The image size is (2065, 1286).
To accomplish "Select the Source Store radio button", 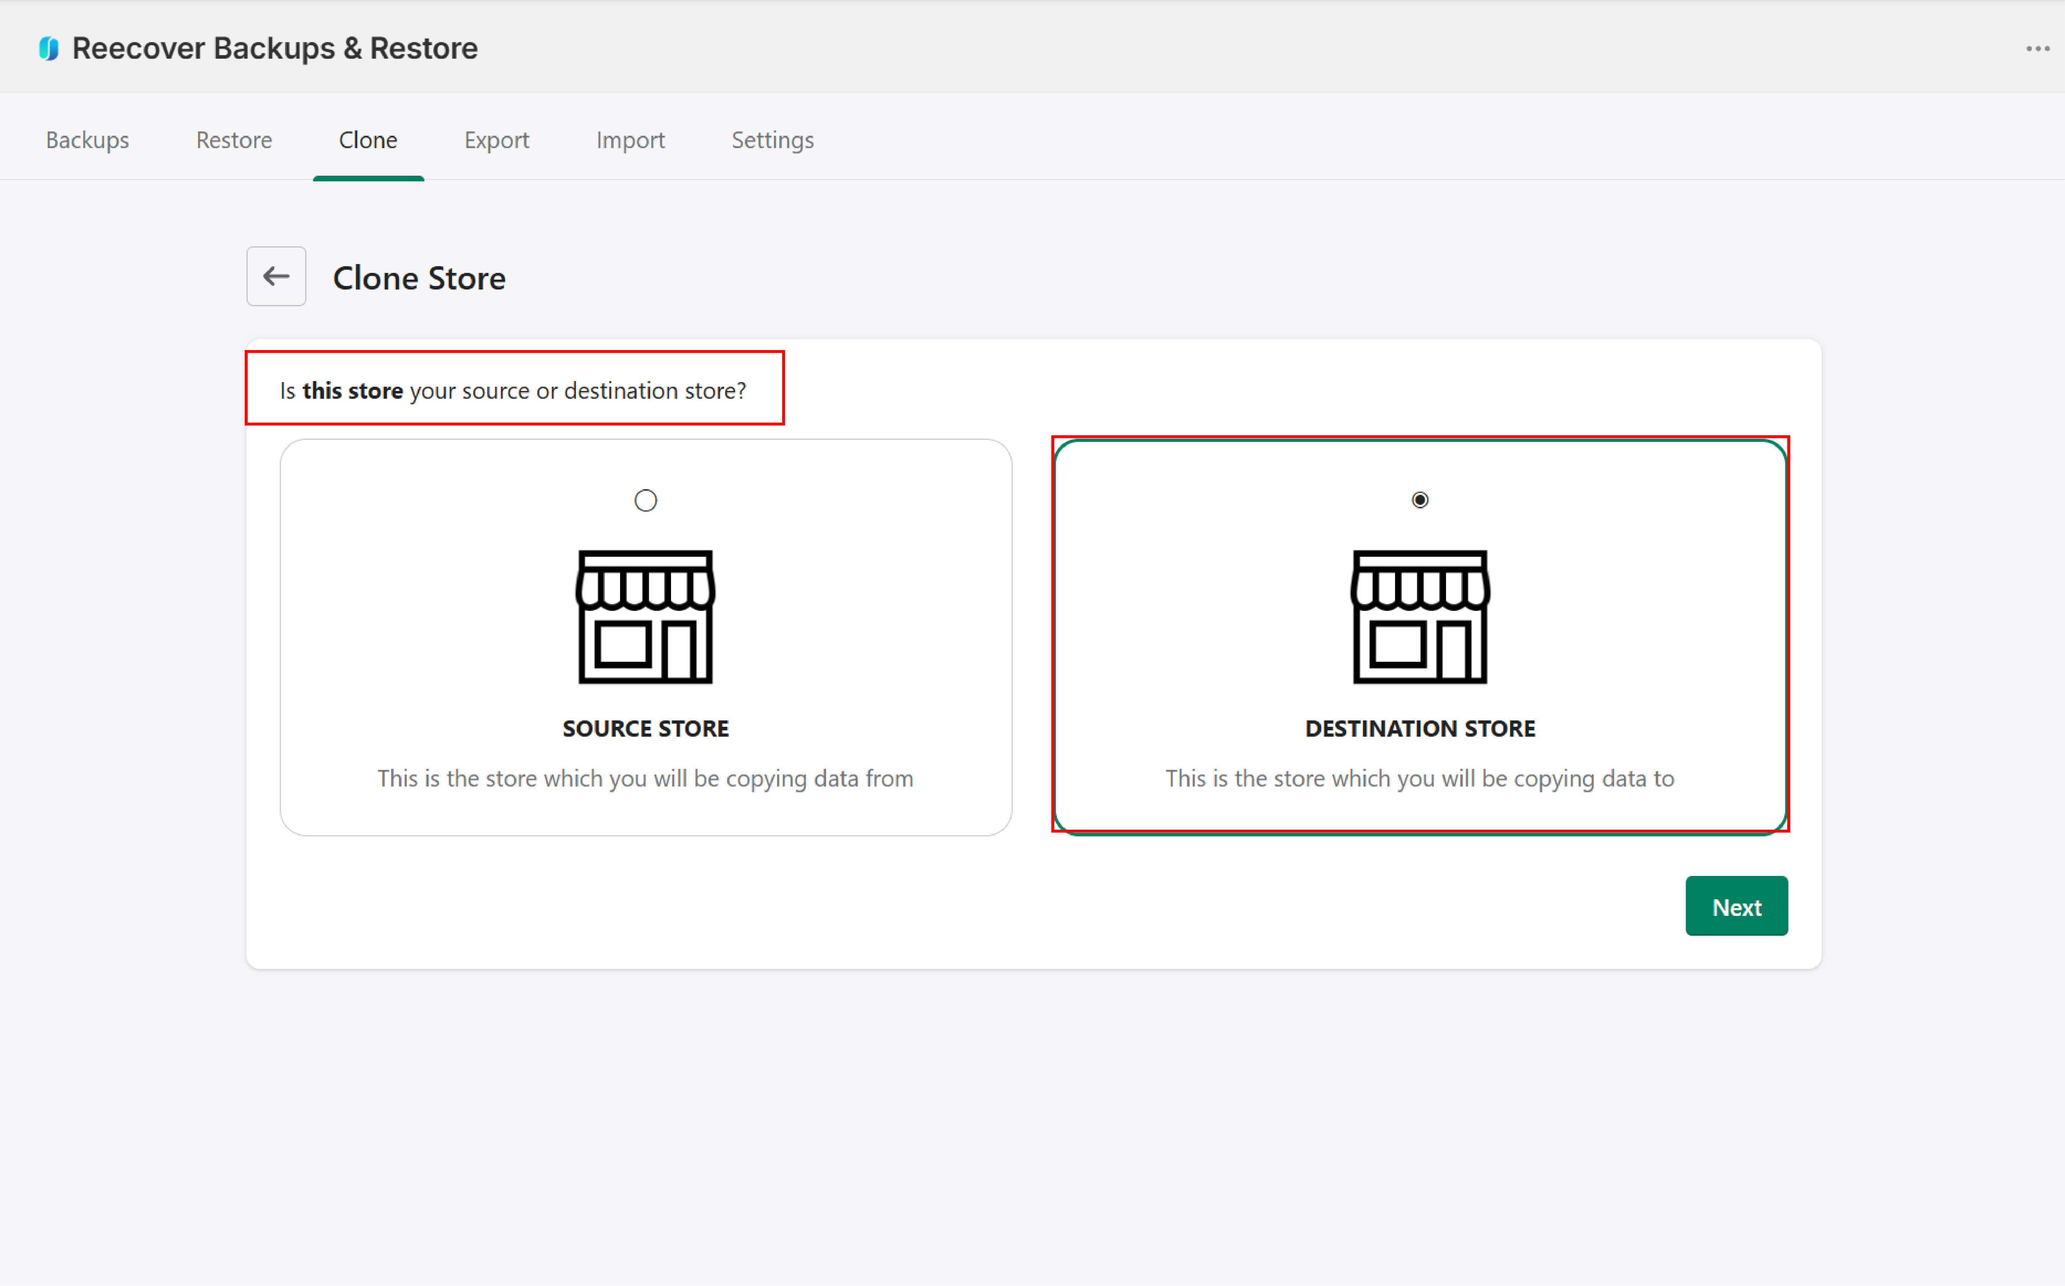I will click(646, 500).
